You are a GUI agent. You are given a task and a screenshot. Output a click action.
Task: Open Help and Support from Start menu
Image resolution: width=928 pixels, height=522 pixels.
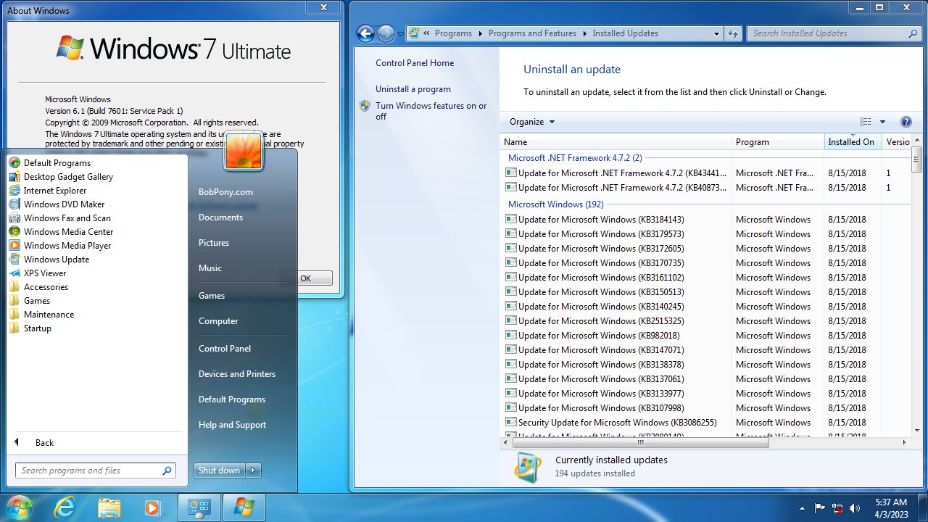[x=232, y=424]
